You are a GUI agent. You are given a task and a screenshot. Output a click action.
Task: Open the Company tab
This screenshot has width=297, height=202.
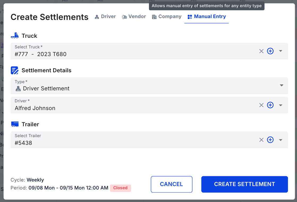pyautogui.click(x=167, y=17)
